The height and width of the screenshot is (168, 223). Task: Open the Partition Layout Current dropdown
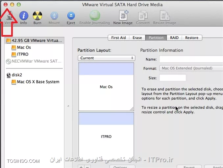pos(107,58)
